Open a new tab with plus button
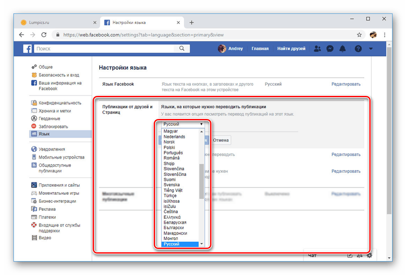The image size is (406, 275). click(x=192, y=22)
